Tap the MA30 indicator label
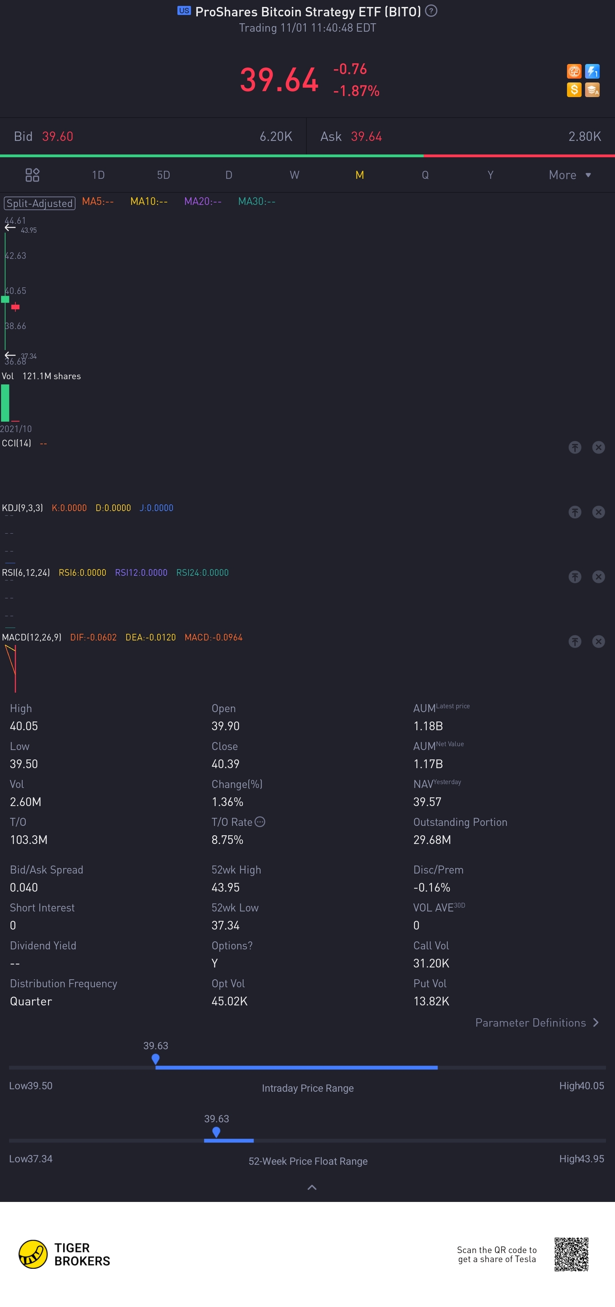The height and width of the screenshot is (1307, 615). click(x=257, y=201)
